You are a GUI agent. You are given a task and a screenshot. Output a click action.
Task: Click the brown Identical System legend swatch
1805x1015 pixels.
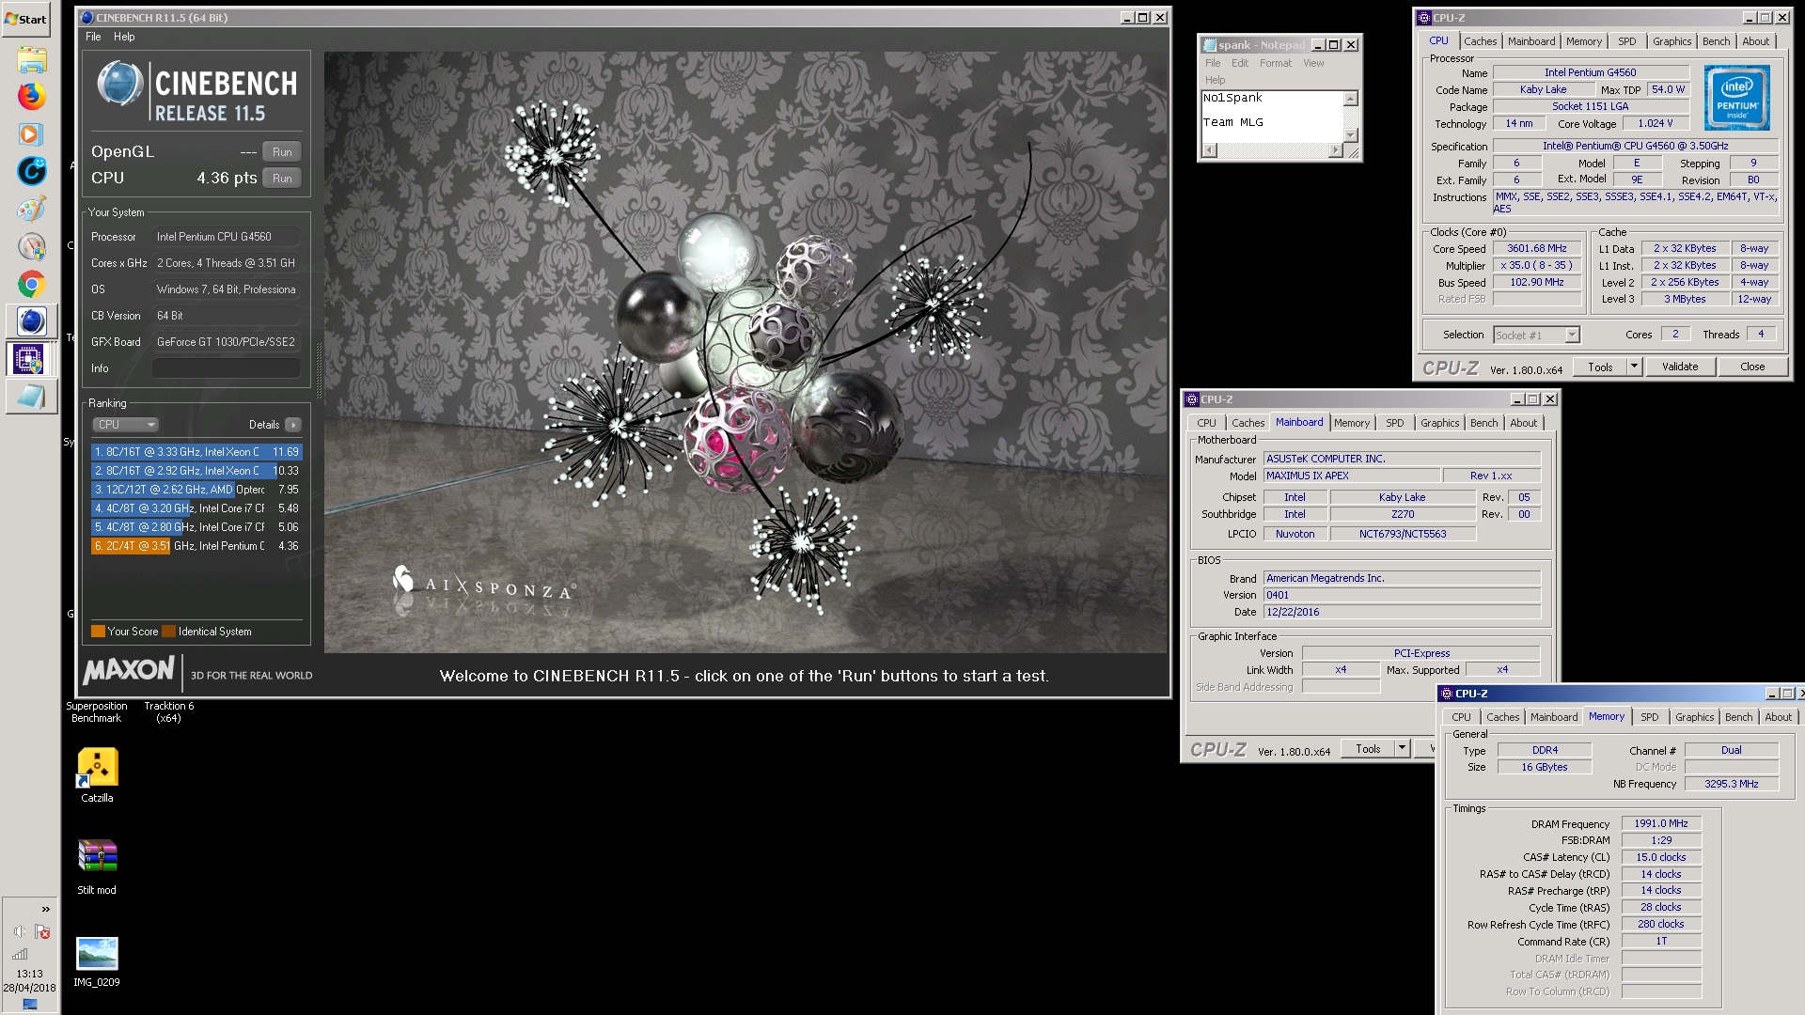click(x=168, y=632)
